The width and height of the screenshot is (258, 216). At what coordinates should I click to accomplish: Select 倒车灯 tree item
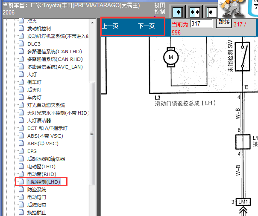point(34,82)
